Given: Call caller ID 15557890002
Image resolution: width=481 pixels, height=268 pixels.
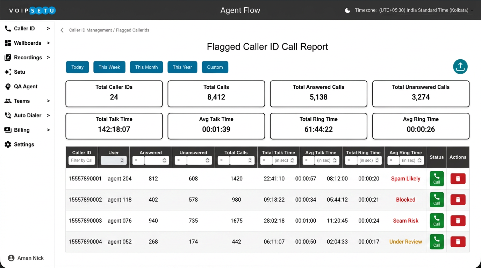Looking at the screenshot, I should coord(437,200).
